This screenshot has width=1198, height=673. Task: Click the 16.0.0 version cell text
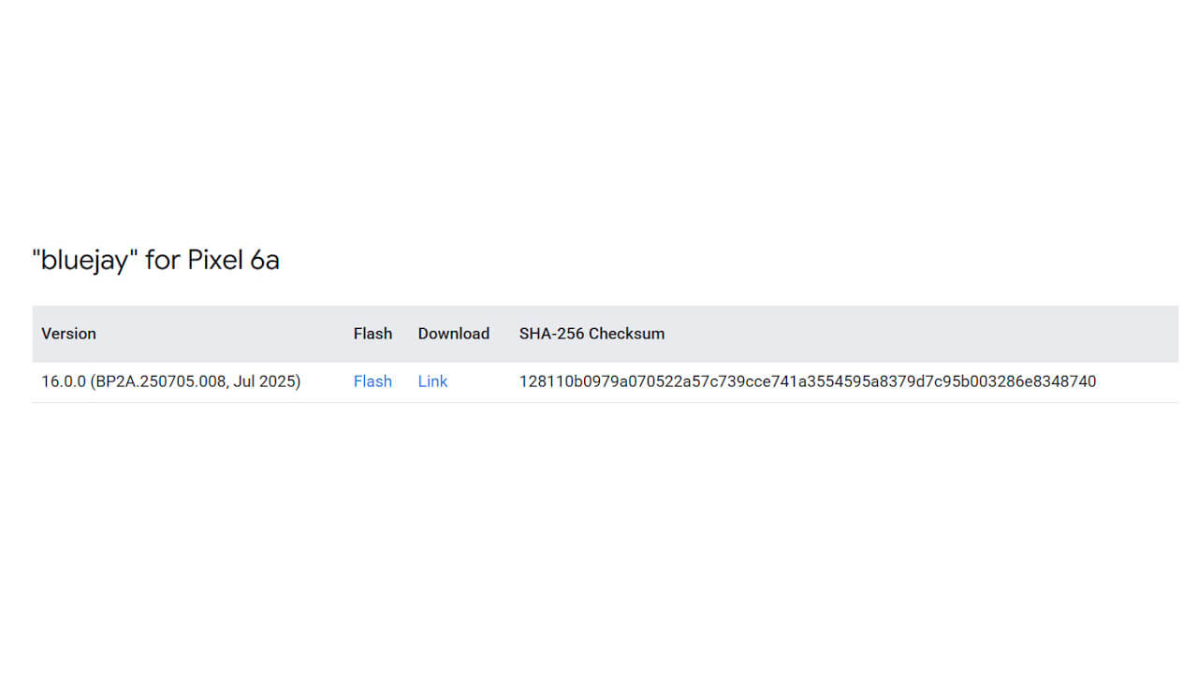pyautogui.click(x=171, y=381)
